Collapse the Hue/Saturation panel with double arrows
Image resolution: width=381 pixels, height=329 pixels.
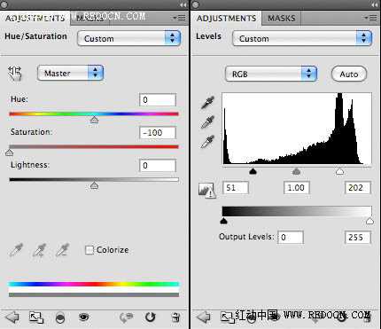point(183,4)
